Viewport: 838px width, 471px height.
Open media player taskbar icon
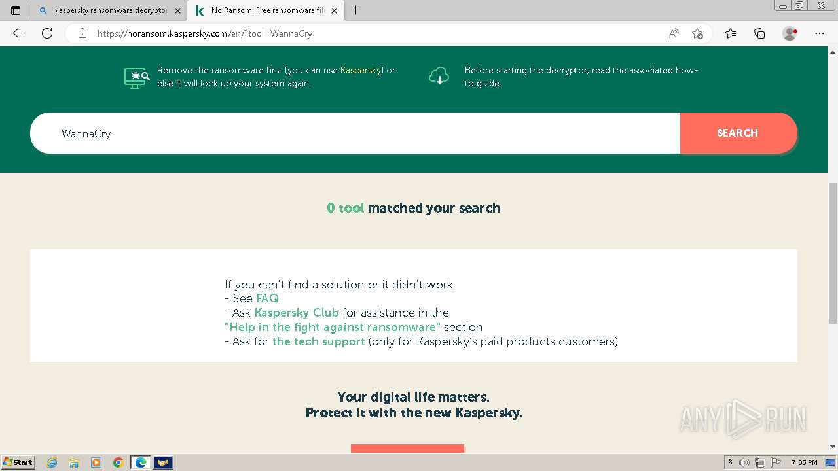pos(96,462)
